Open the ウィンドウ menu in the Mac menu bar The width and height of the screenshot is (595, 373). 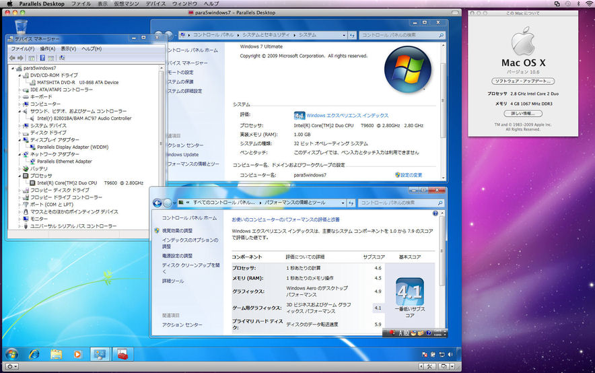point(185,3)
